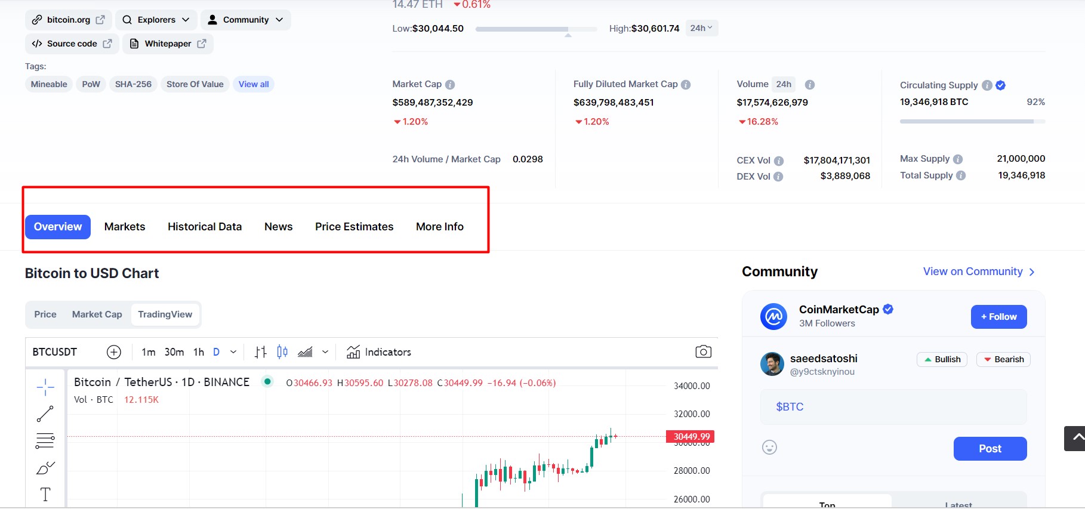This screenshot has height=509, width=1085.
Task: Select the horizontal lines (Fib) drawing tool
Action: [x=45, y=441]
